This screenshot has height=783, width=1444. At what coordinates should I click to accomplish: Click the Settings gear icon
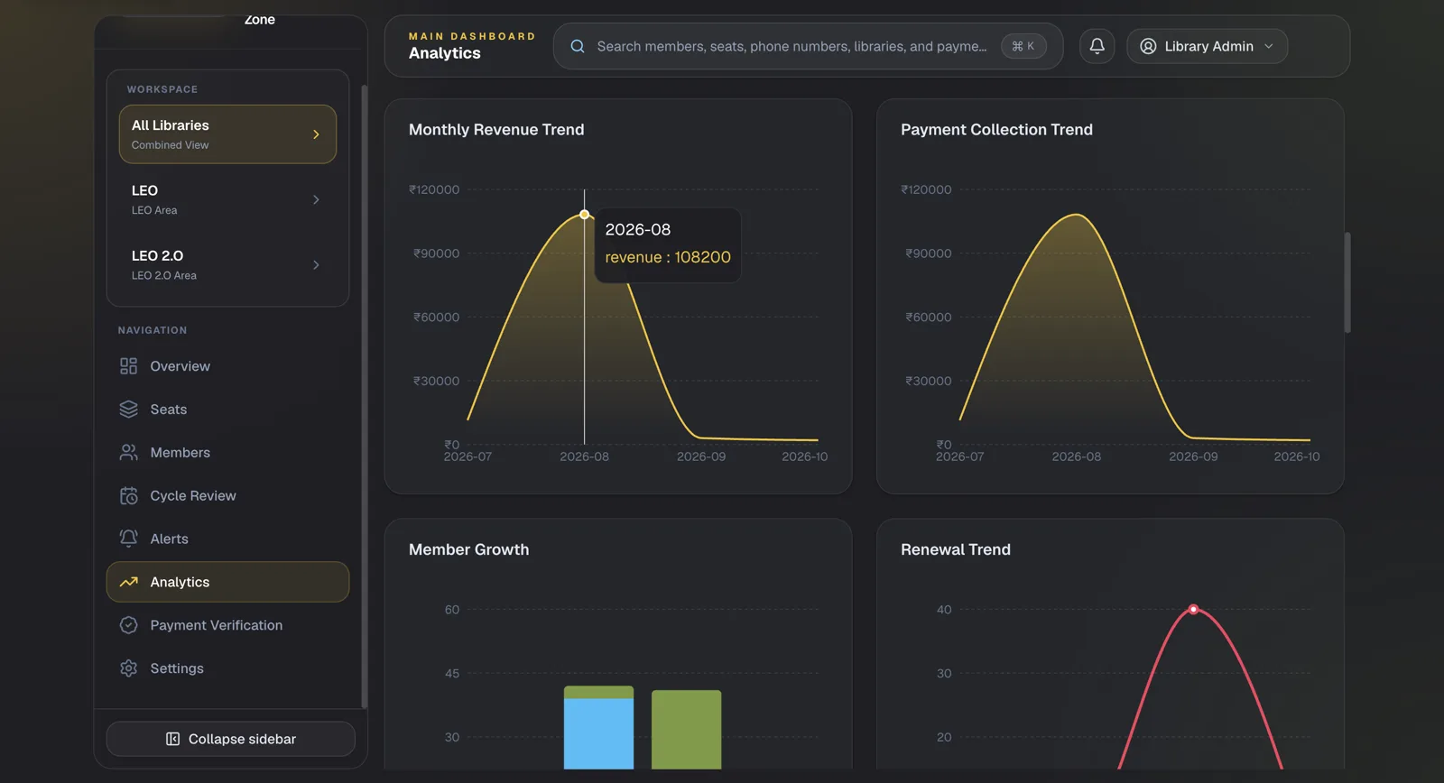coord(129,668)
